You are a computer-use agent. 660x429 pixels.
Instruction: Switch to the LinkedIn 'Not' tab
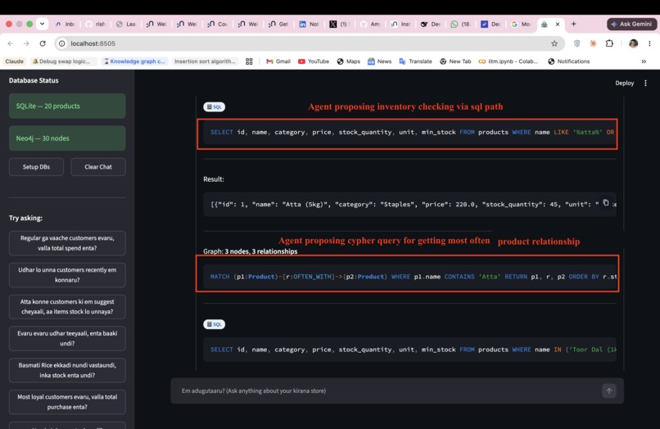point(309,25)
